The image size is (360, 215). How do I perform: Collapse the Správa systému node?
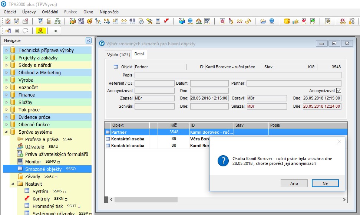coord(6,132)
